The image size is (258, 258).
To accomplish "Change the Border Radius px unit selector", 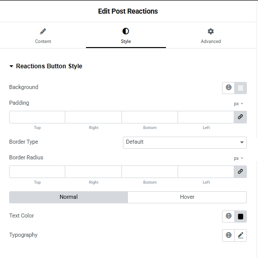I will pos(238,158).
